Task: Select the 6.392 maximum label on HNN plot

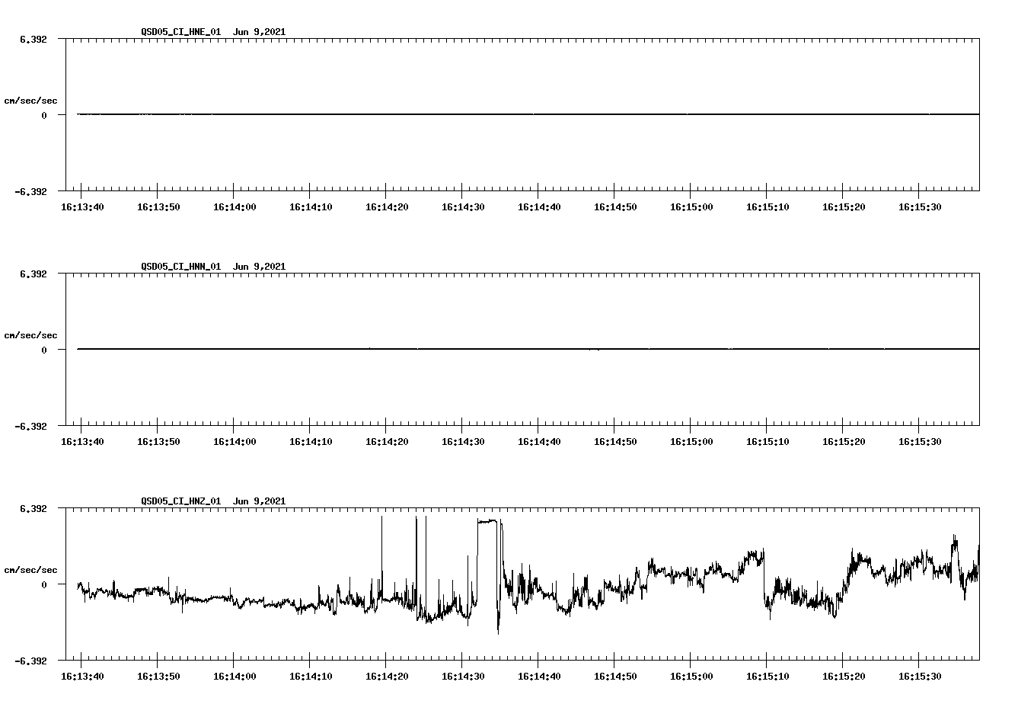Action: (34, 274)
